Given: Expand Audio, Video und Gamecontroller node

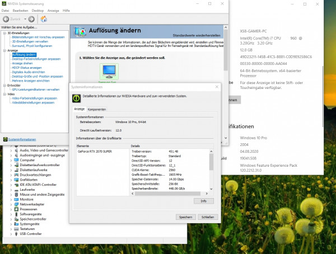Looking at the screenshot, I should pos(11,150).
